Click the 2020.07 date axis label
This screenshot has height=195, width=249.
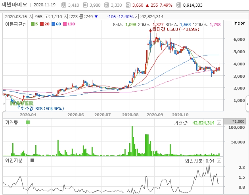[103, 115]
